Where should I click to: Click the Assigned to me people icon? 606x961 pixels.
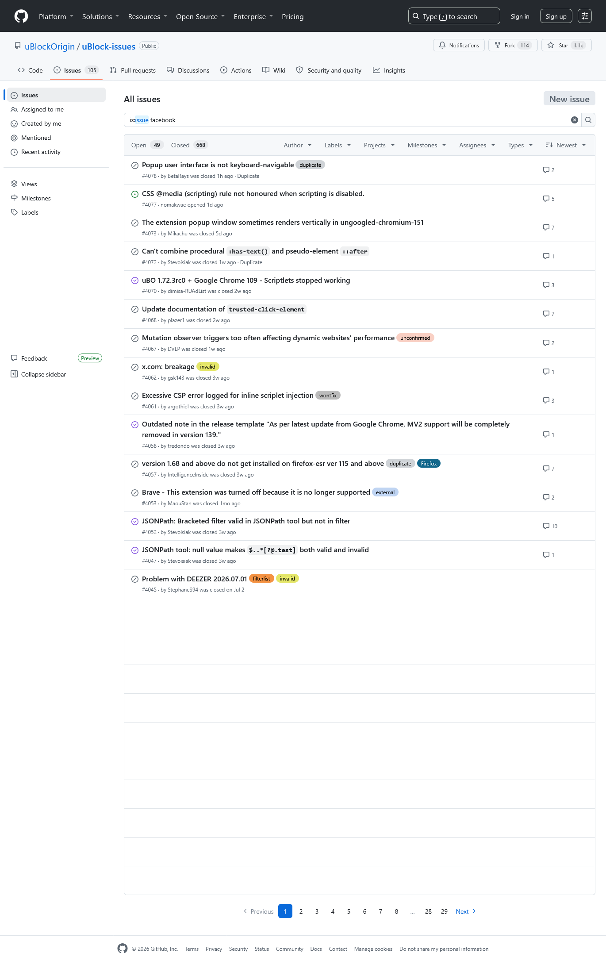[x=14, y=109]
